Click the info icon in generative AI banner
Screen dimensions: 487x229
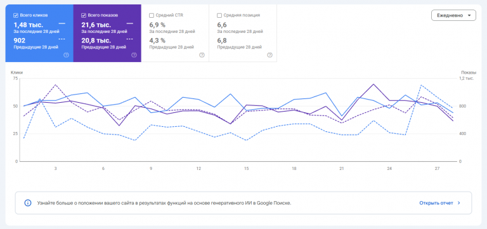28,203
